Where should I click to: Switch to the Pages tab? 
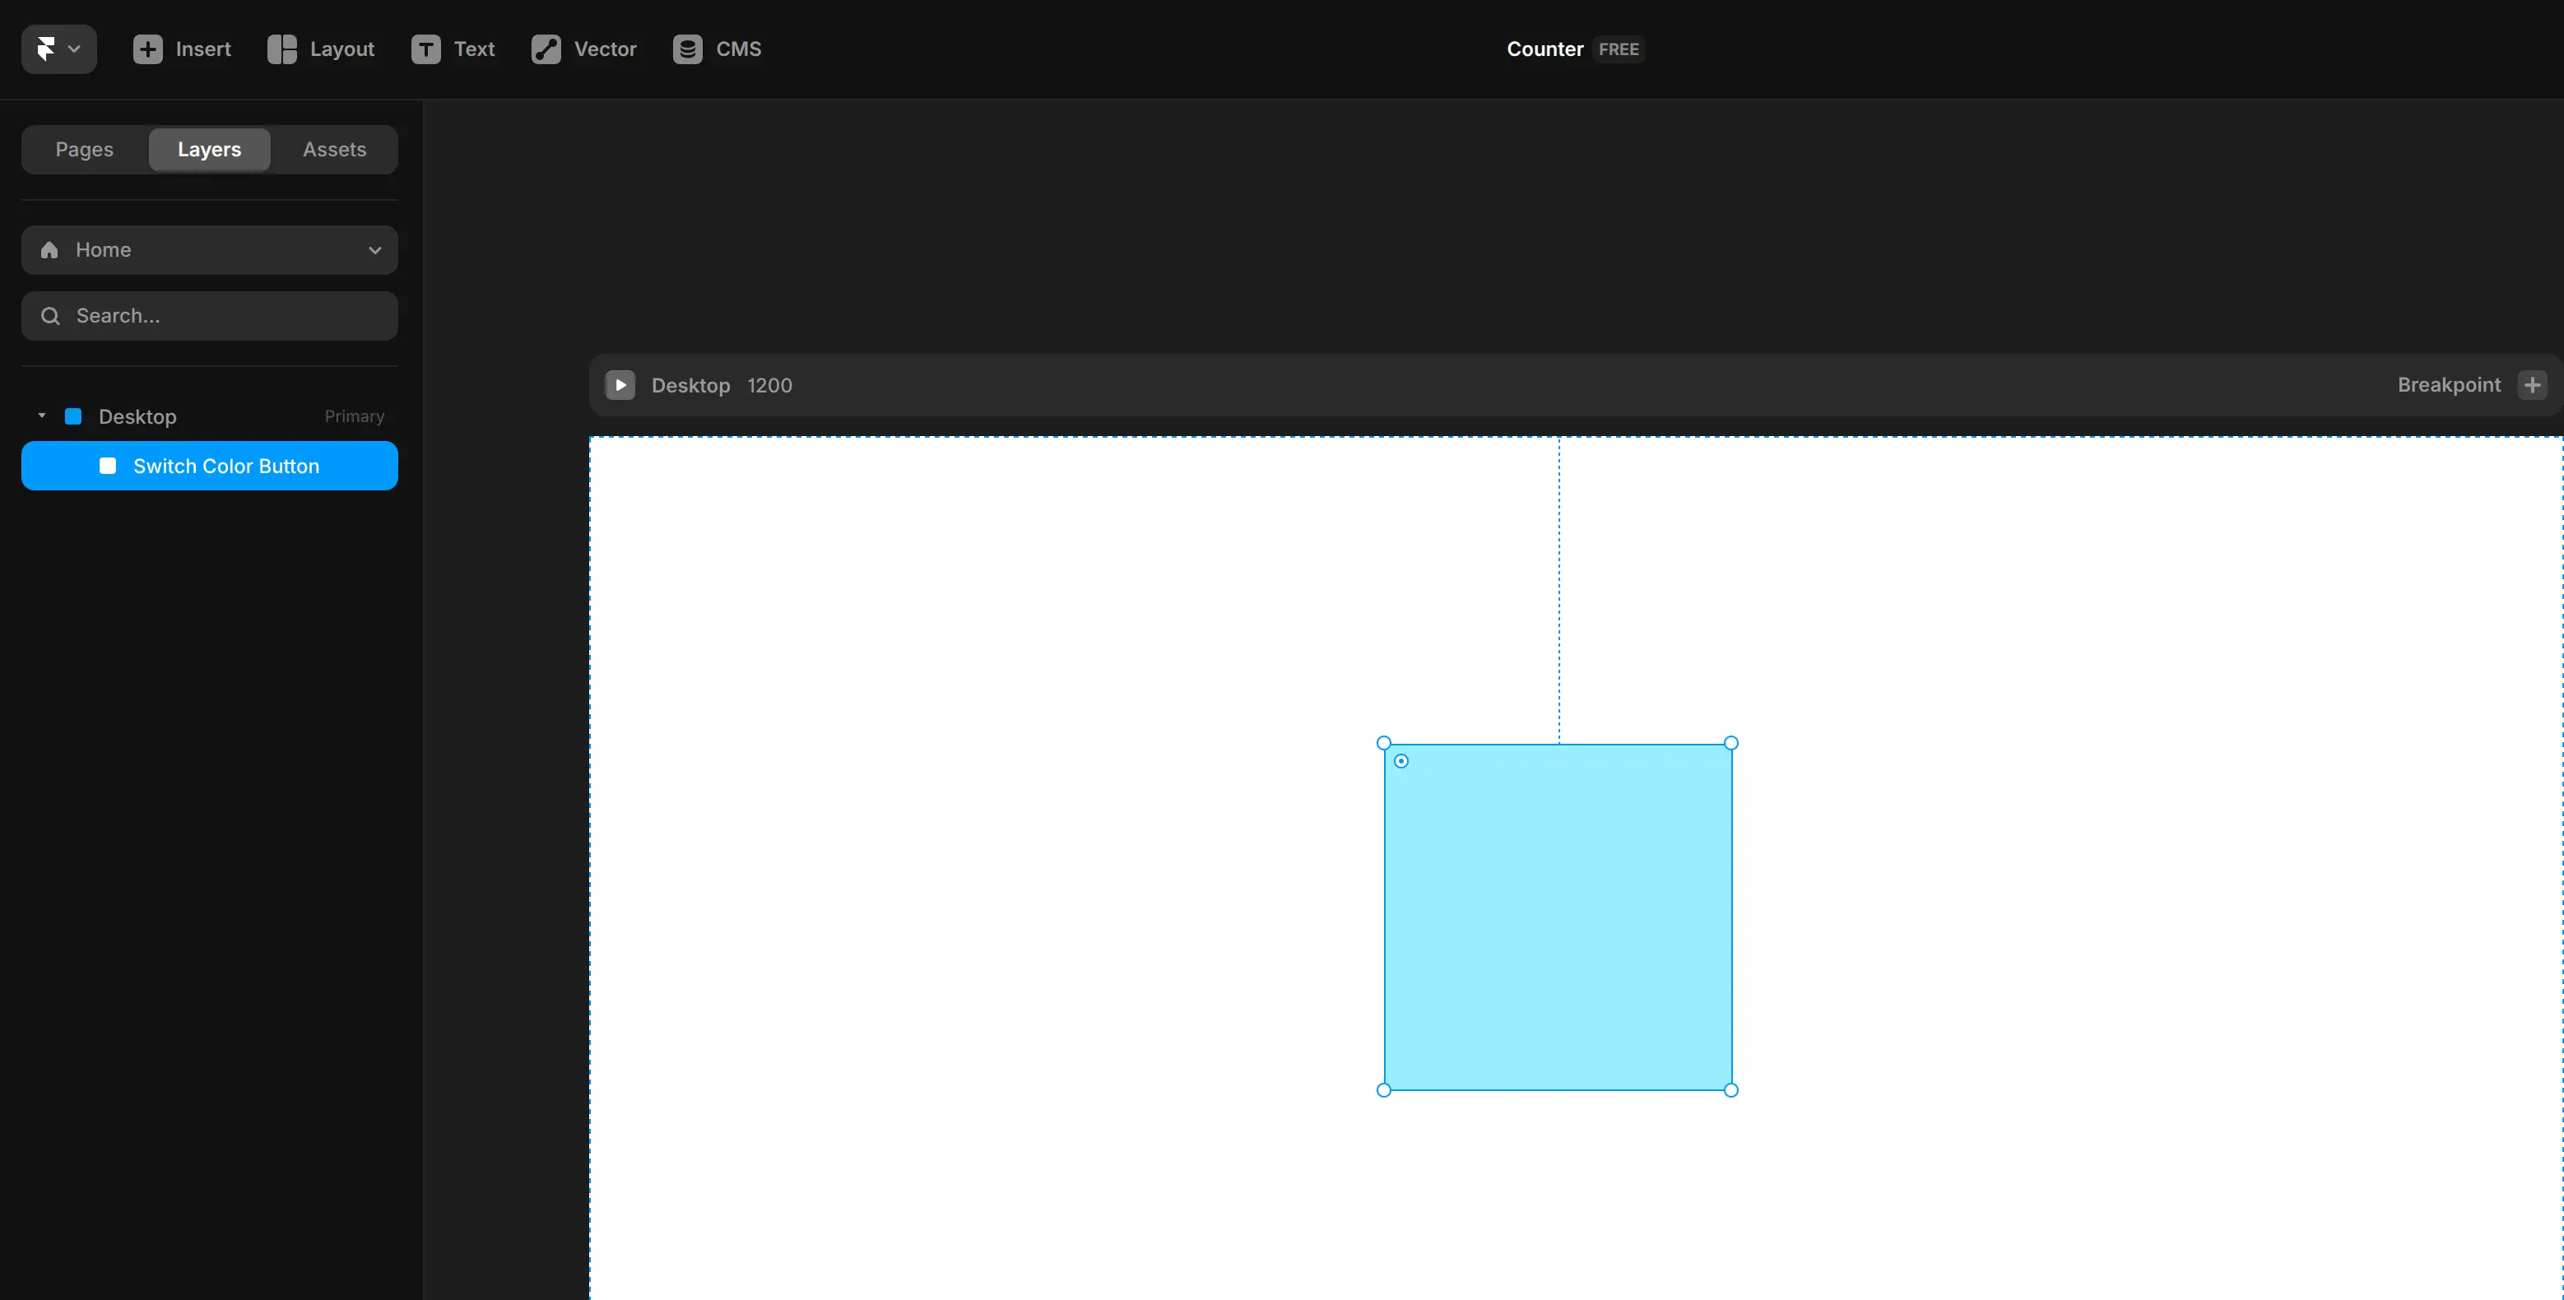click(85, 149)
